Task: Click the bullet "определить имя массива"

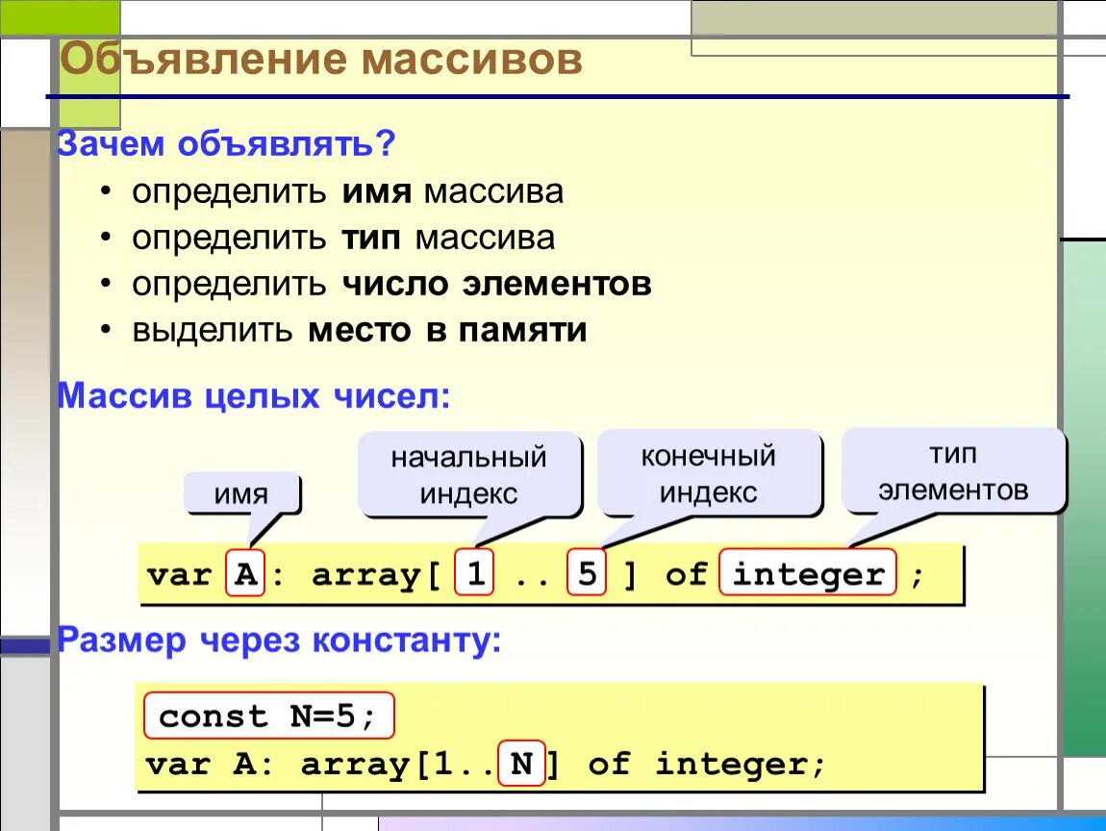Action: coord(348,191)
